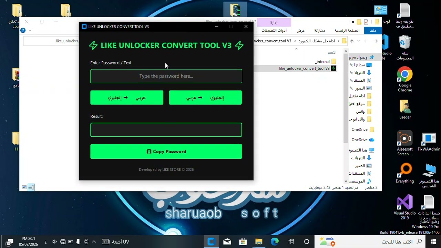Open Microsoft Store from taskbar
The image size is (441, 248).
pyautogui.click(x=243, y=242)
